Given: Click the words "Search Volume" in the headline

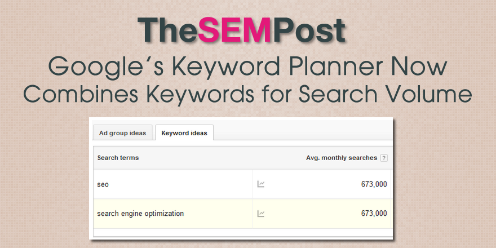Looking at the screenshot, I should (388, 95).
